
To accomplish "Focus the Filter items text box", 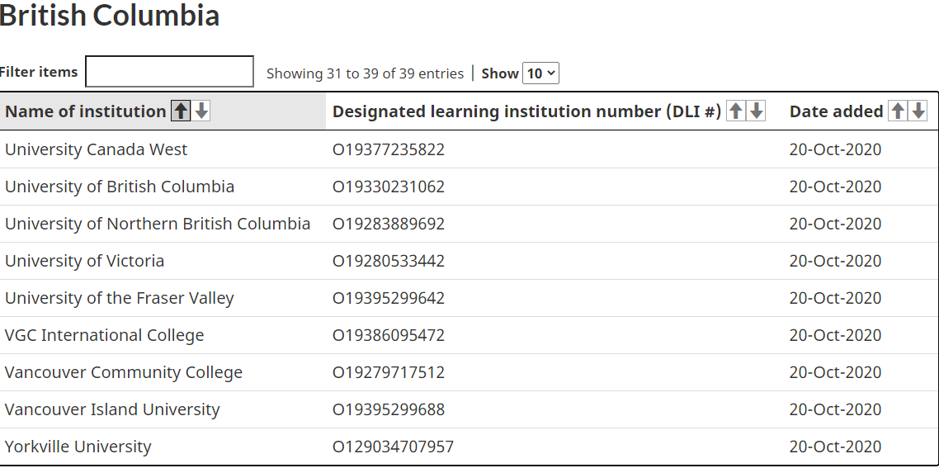I will coord(169,71).
